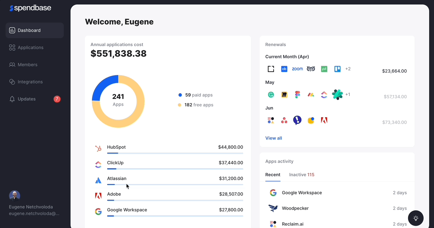Click the blue paid apps legend dot
The image size is (434, 228).
point(180,95)
